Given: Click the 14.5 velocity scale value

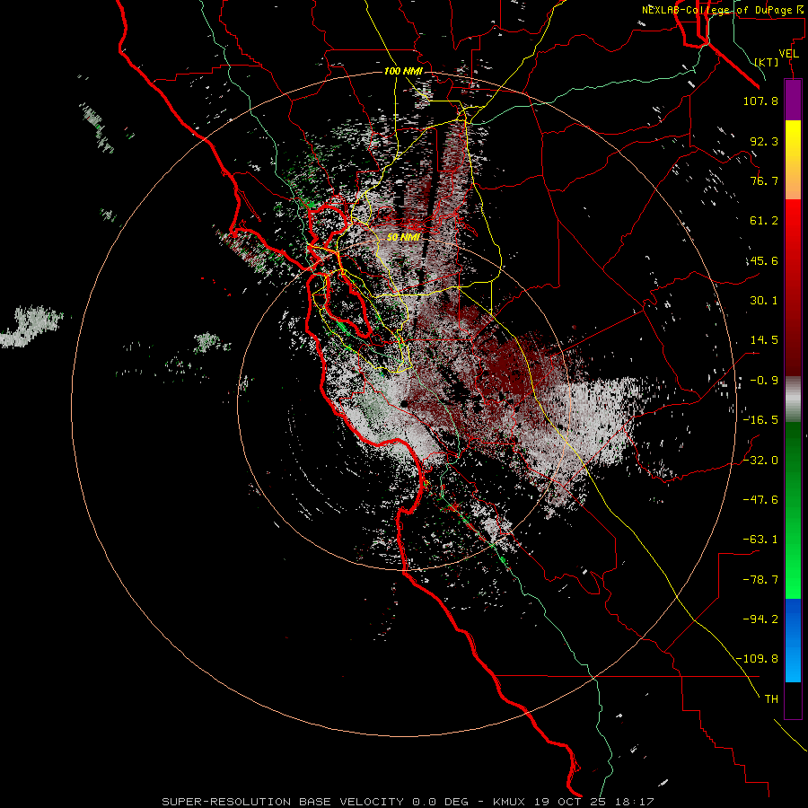Looking at the screenshot, I should [764, 340].
